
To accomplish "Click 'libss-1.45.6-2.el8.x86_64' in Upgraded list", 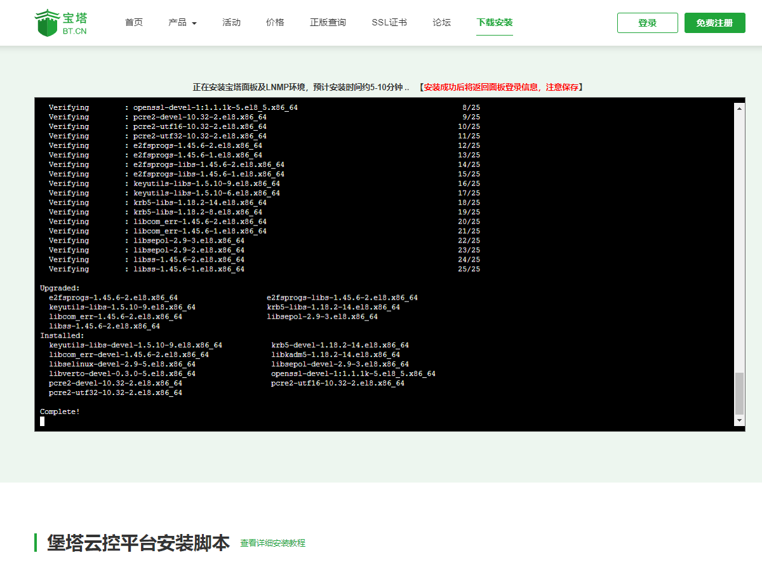I will tap(105, 326).
